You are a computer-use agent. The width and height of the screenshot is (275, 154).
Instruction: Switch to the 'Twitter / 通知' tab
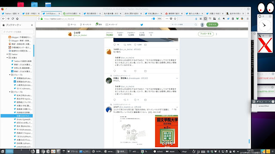tap(10, 13)
